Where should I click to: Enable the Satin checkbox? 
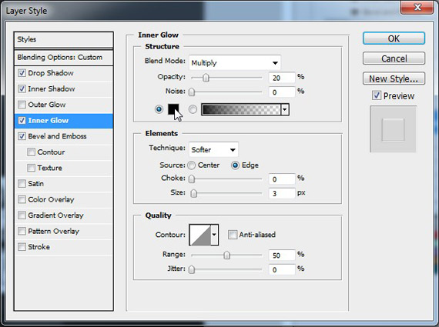[x=22, y=184]
